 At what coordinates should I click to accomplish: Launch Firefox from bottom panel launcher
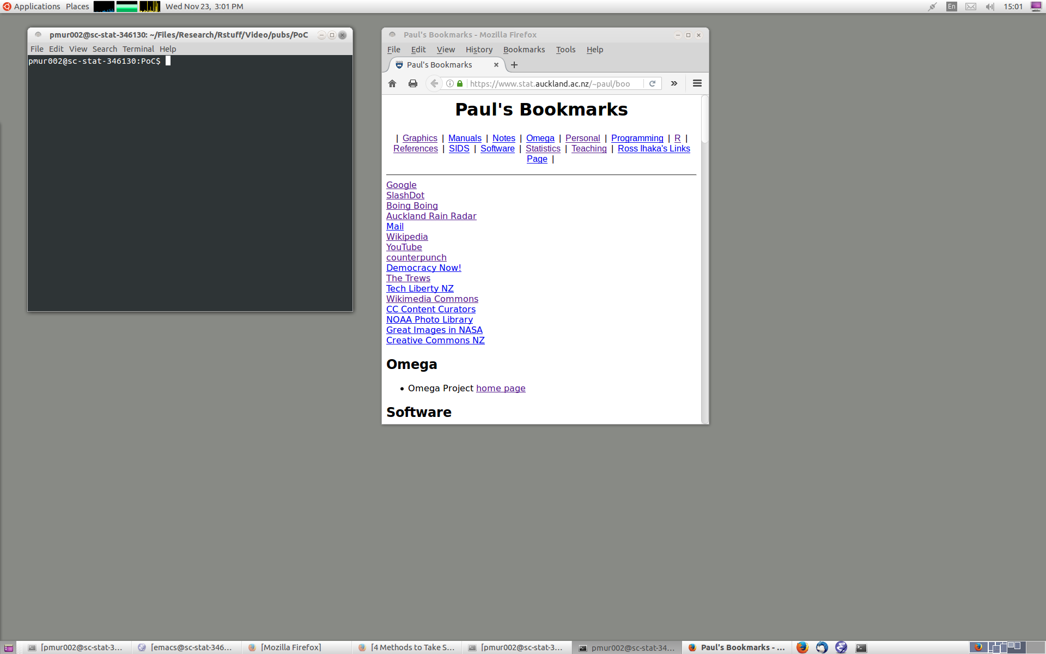tap(802, 647)
